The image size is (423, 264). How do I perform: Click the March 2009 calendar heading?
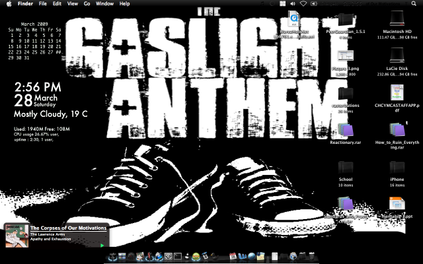34,24
